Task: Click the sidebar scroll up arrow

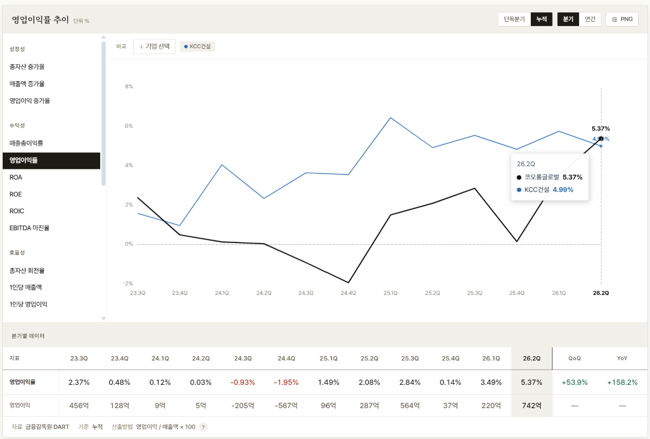Action: click(103, 37)
